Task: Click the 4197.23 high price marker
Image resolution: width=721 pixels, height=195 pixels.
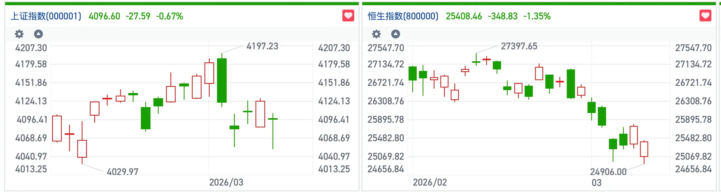Action: (x=262, y=46)
